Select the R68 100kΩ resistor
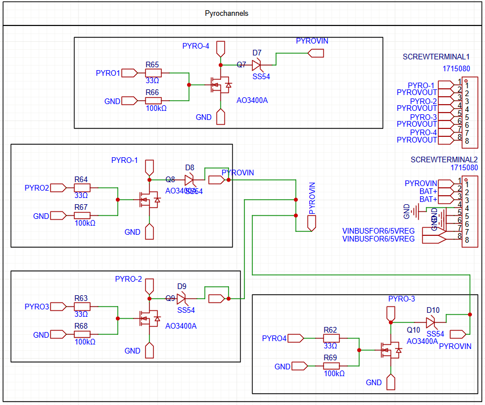485x405 pixels. click(x=81, y=334)
